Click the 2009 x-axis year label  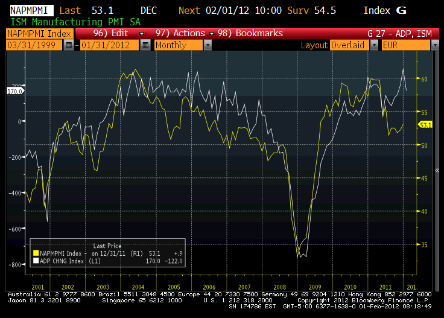click(x=314, y=287)
